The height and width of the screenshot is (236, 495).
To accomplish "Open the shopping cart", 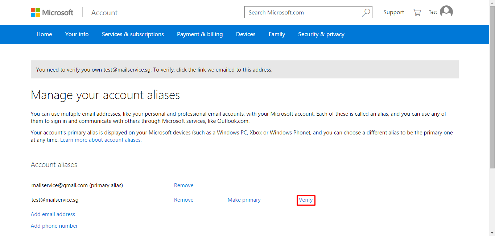I will [417, 12].
